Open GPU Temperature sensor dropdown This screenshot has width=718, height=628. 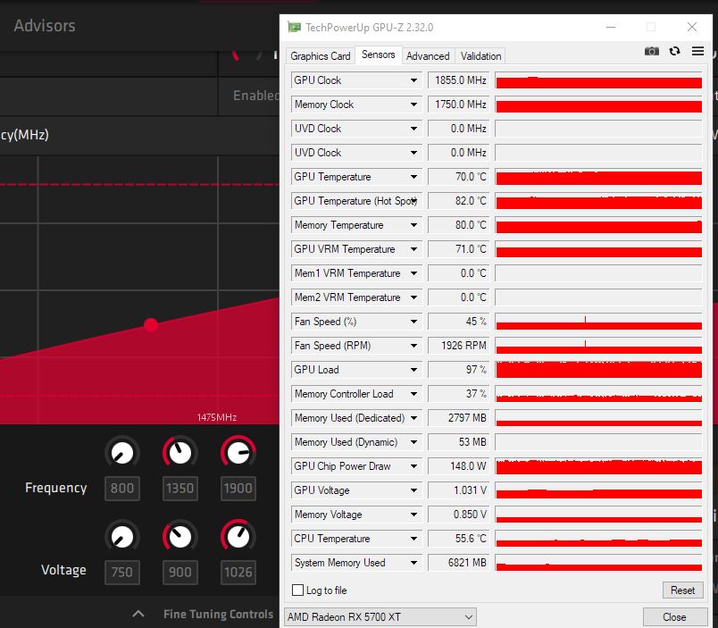coord(413,177)
